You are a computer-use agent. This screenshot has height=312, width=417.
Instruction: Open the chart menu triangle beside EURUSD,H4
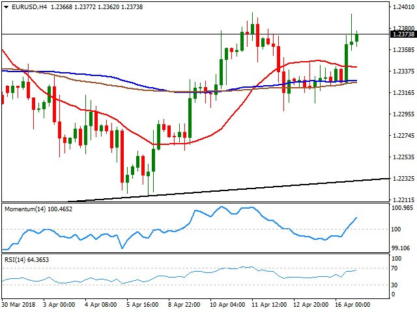6,7
